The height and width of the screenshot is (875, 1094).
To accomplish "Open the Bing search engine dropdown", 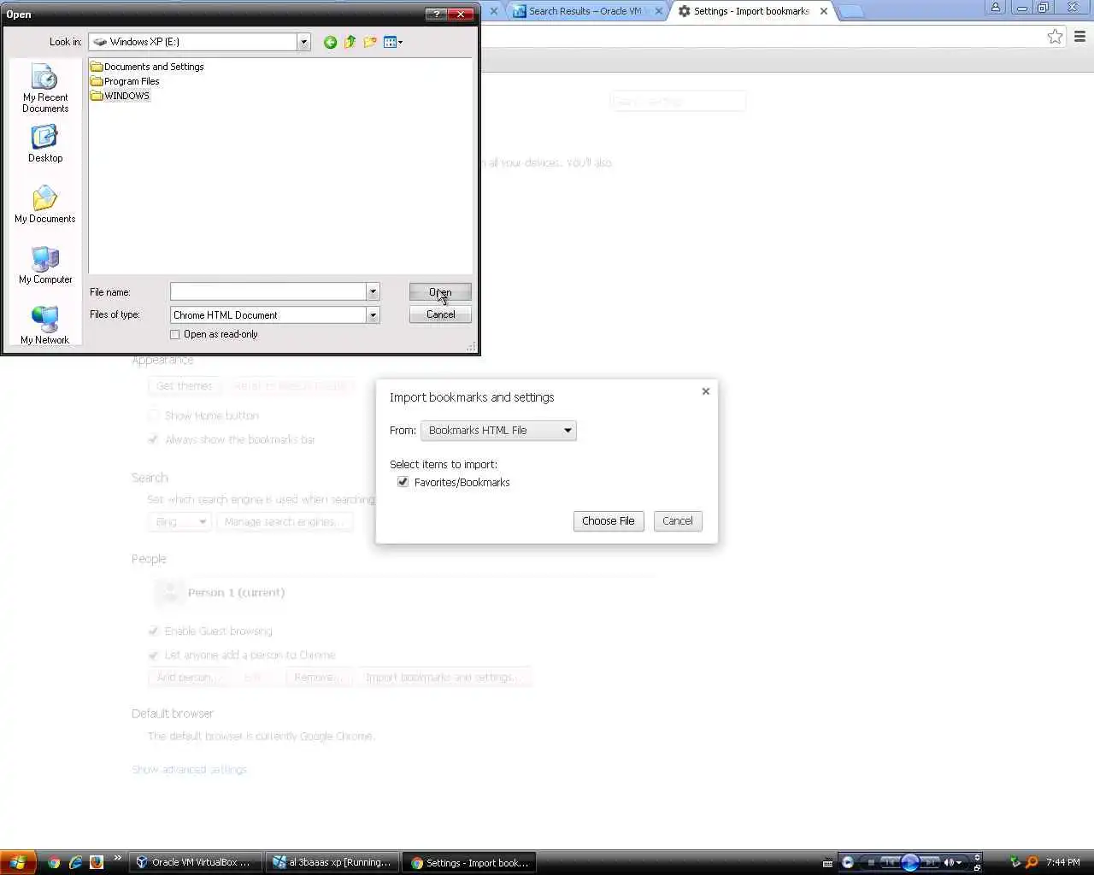I will click(179, 522).
